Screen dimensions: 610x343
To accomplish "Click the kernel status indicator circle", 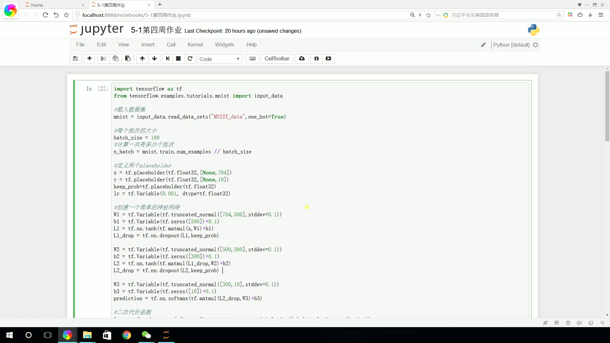I will click(536, 45).
